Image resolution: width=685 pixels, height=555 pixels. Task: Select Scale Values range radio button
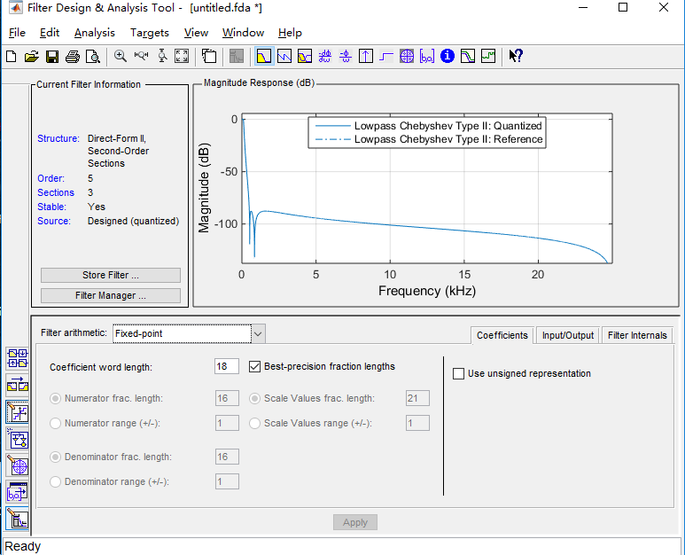(x=254, y=423)
